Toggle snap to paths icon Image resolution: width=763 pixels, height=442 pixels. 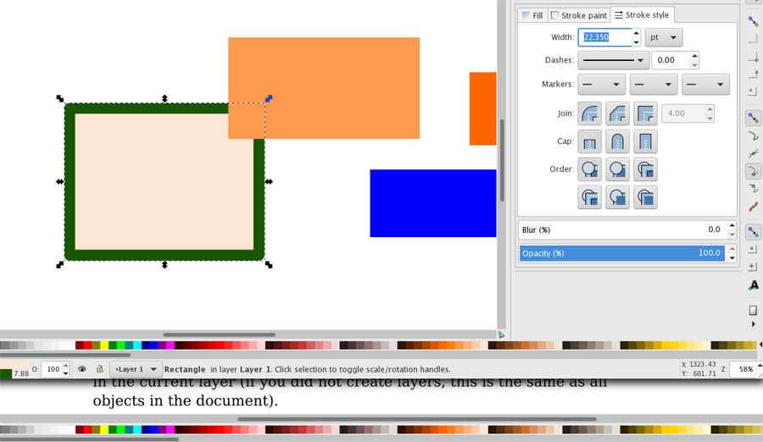(754, 135)
